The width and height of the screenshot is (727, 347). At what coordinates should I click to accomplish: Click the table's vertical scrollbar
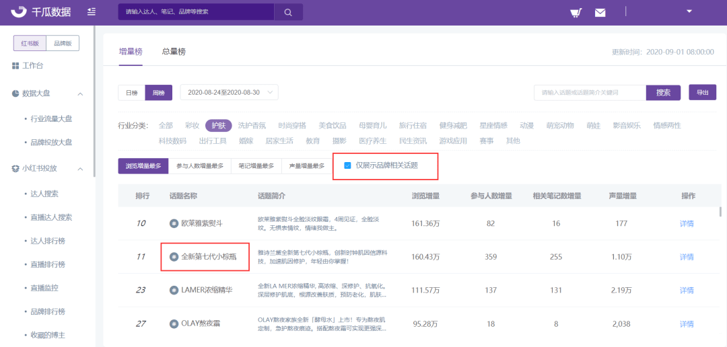tap(720, 213)
